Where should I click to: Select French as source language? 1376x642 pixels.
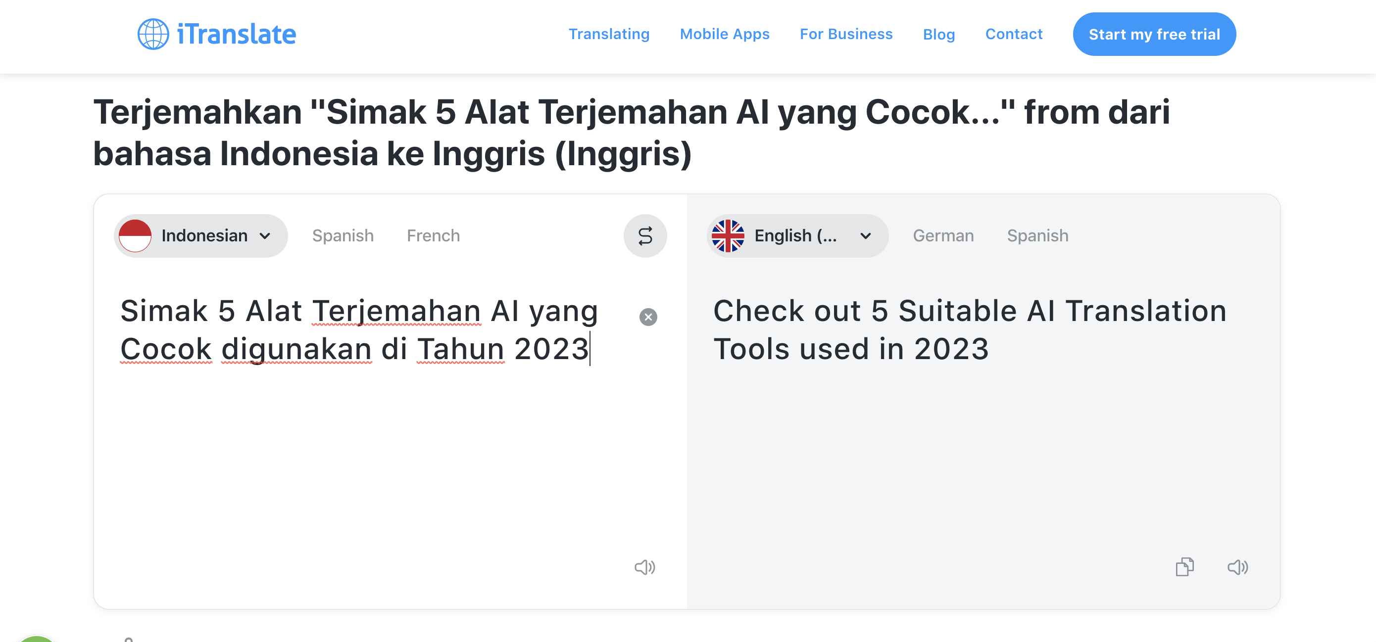[433, 236]
